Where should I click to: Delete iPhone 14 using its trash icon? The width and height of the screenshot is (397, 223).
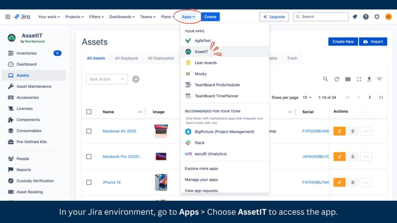tap(352, 182)
